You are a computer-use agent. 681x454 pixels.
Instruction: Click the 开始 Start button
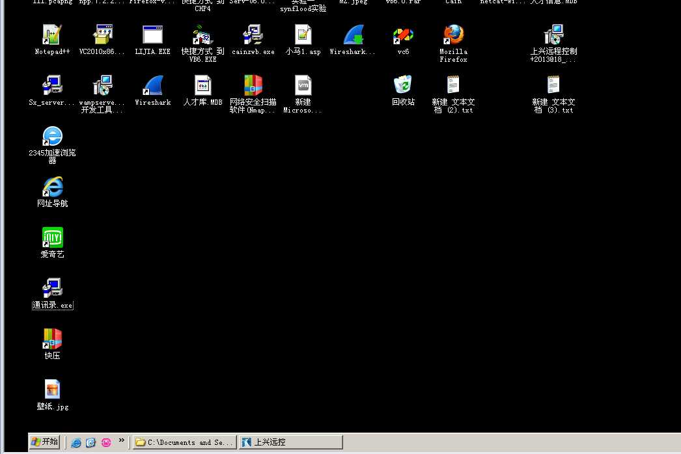pos(44,442)
